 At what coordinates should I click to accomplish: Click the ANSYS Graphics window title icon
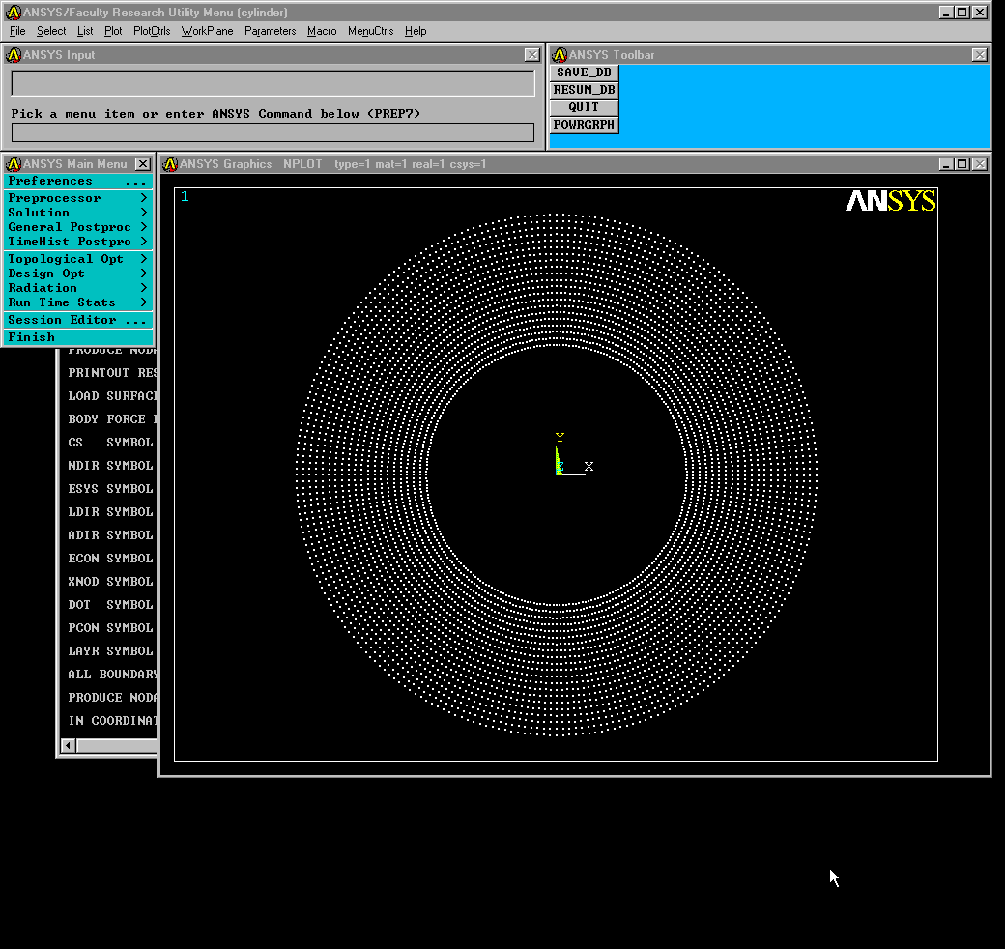coord(170,164)
